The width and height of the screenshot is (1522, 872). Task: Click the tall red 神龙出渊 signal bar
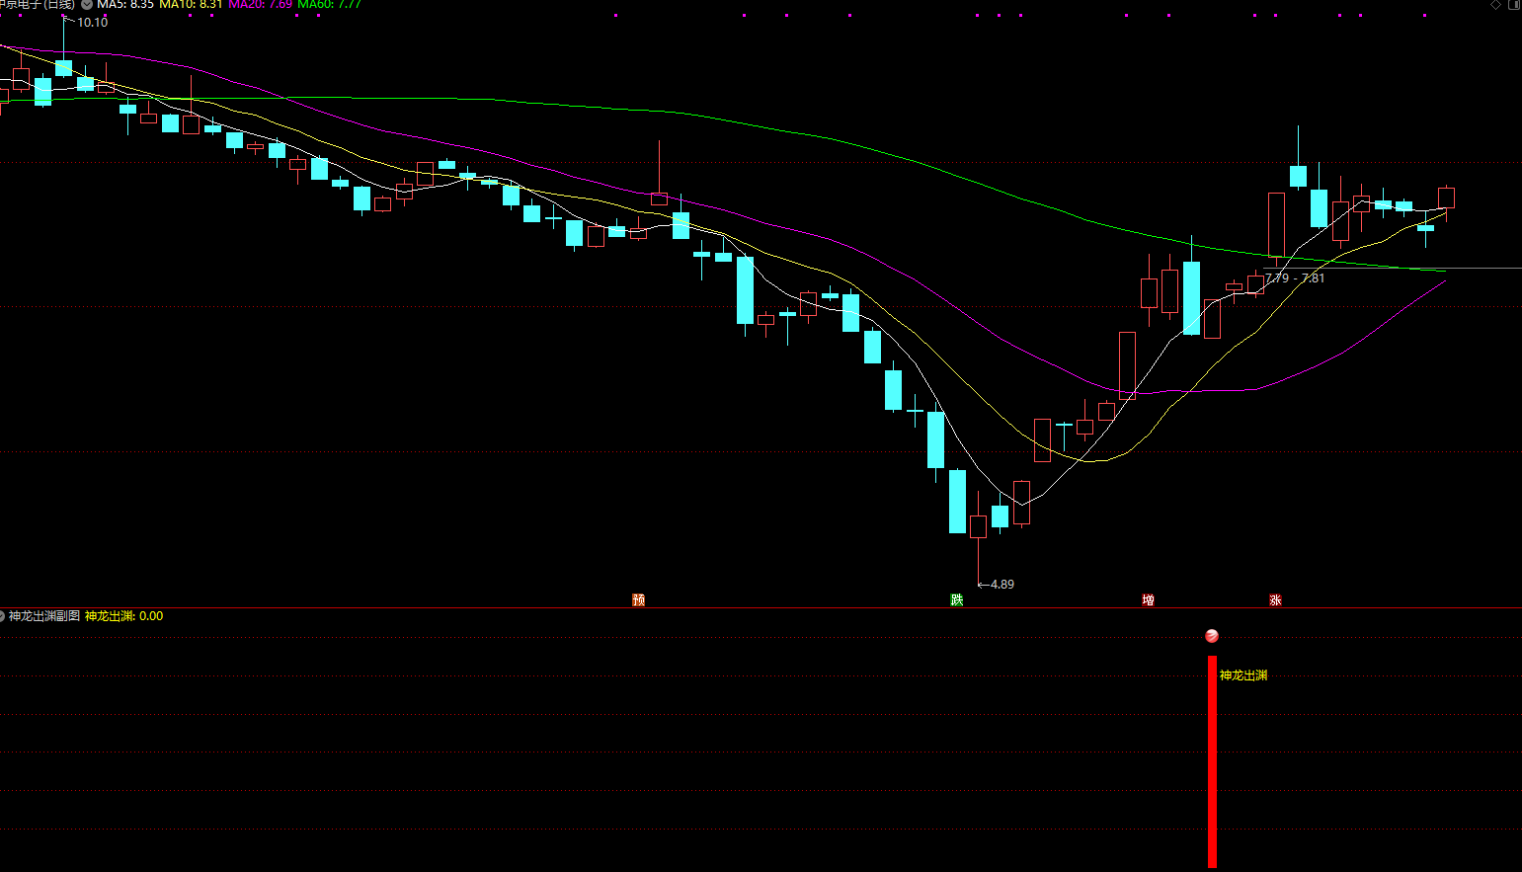(x=1212, y=761)
